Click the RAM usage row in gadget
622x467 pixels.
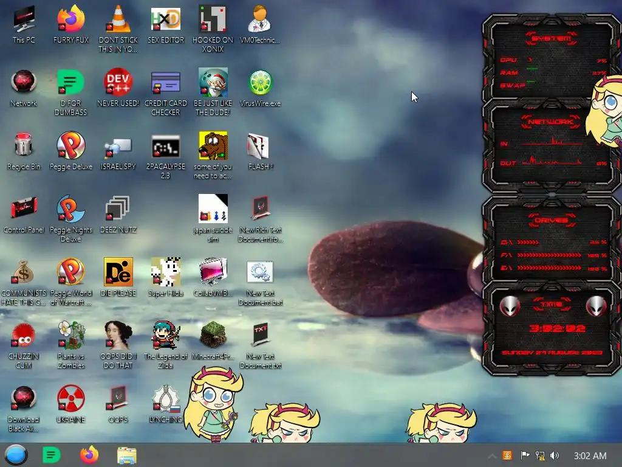(x=553, y=73)
